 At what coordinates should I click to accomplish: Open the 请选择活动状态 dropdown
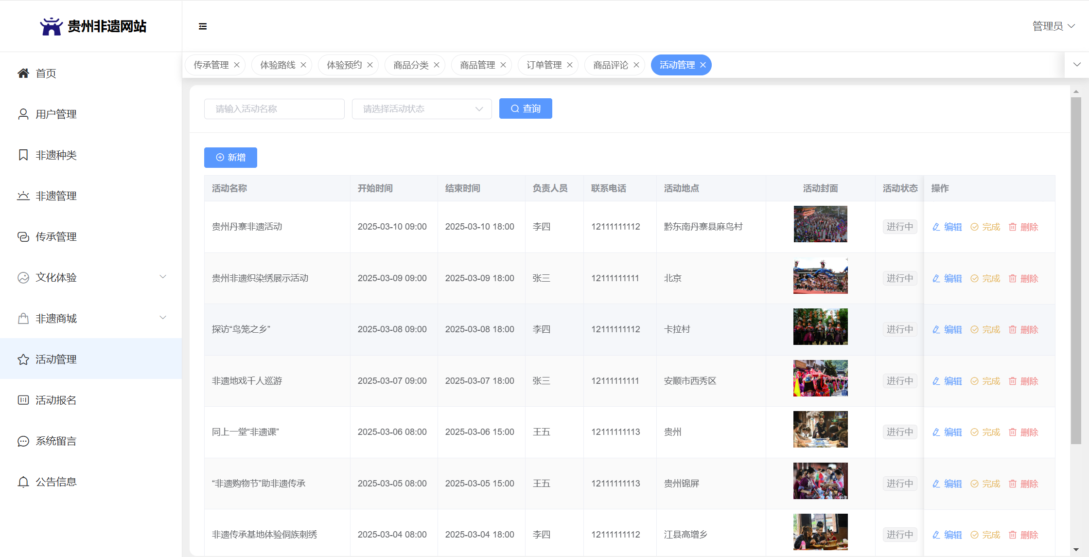[x=422, y=109]
